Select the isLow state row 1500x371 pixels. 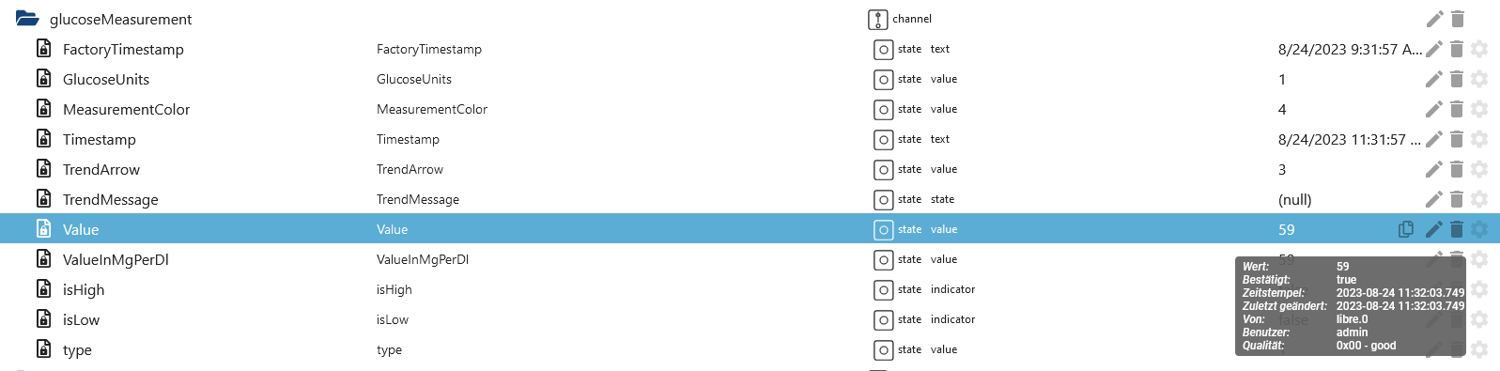tap(750, 319)
